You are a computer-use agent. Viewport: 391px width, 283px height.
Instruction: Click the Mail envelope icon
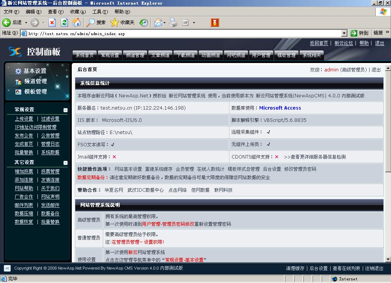coord(158,23)
